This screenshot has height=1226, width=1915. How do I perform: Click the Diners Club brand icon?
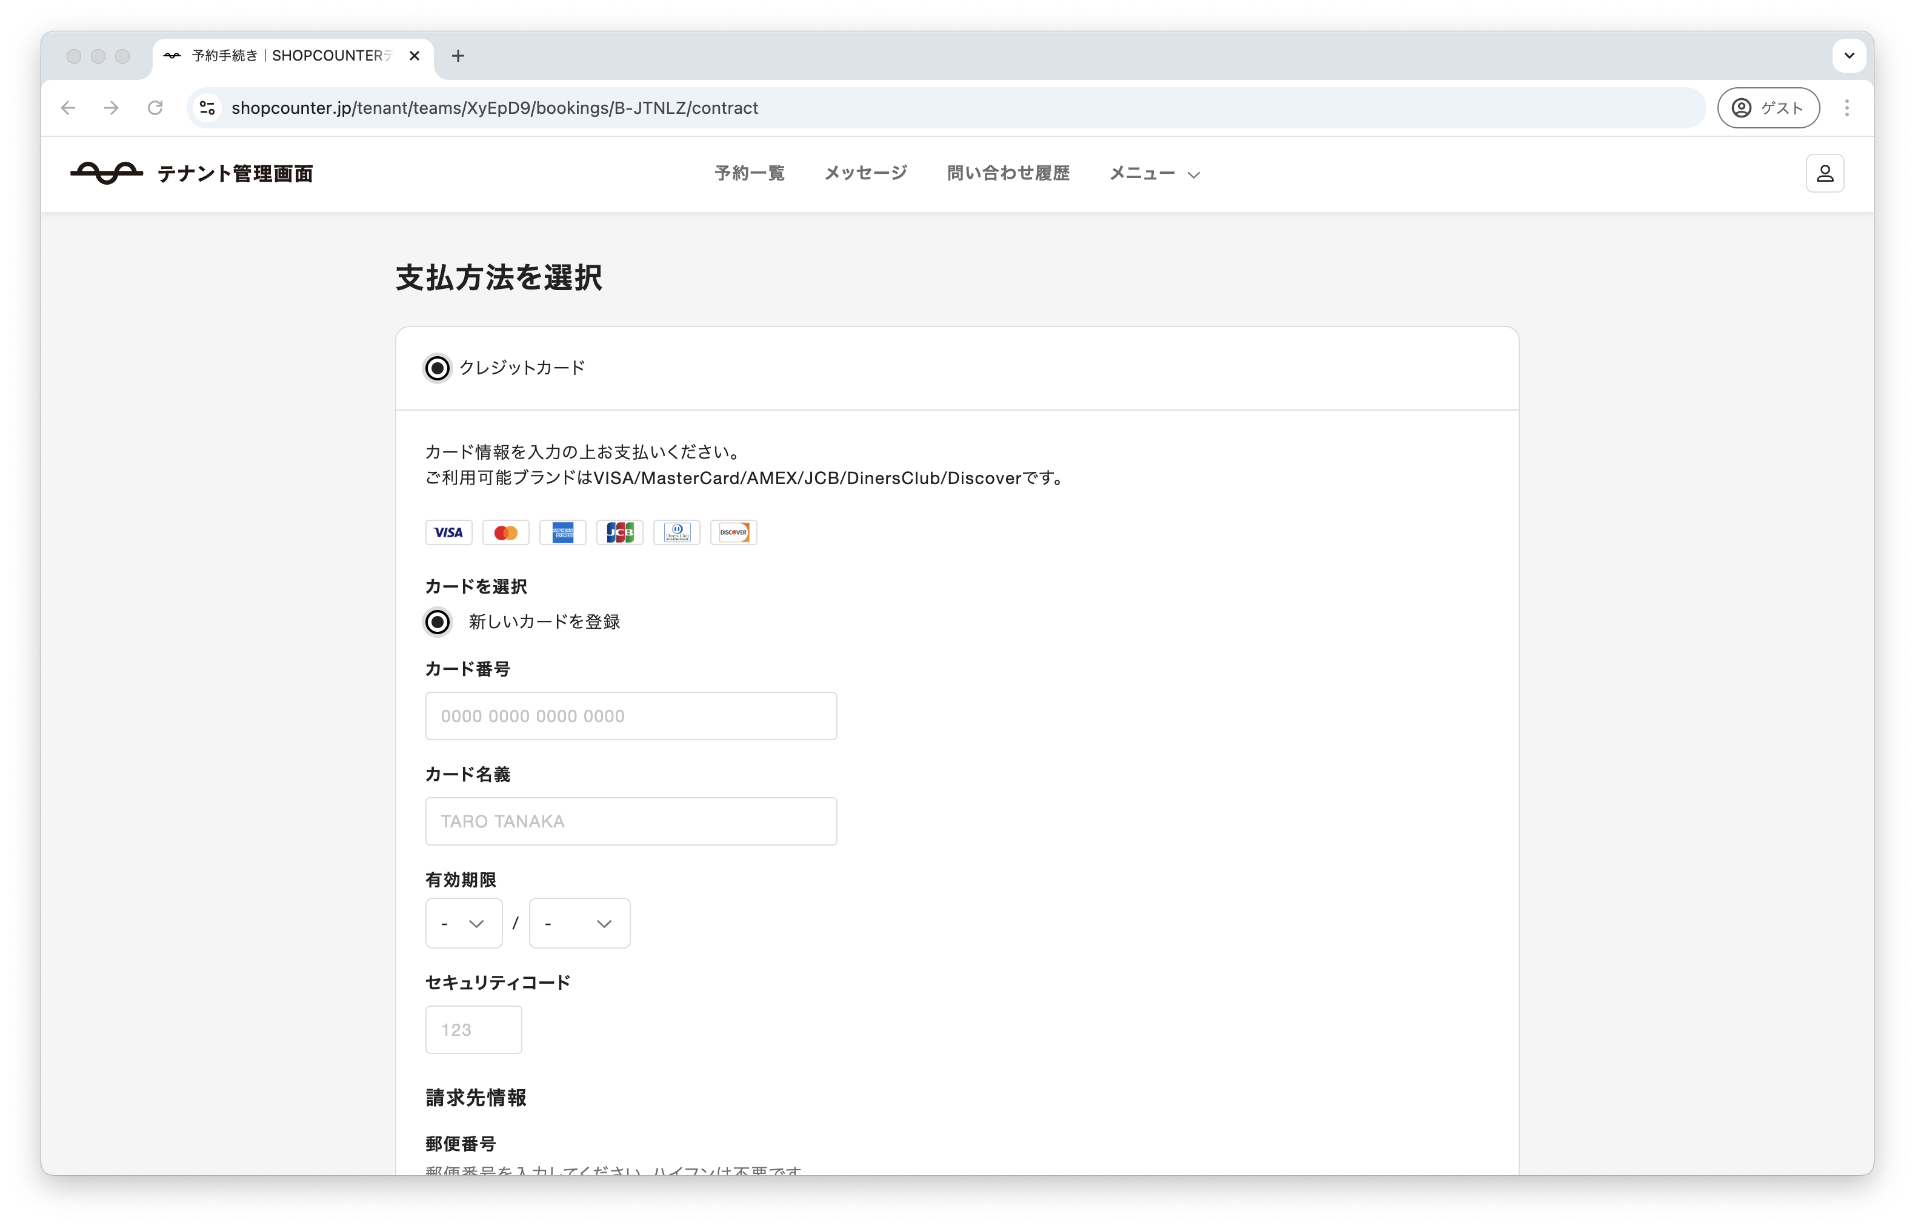coord(677,532)
